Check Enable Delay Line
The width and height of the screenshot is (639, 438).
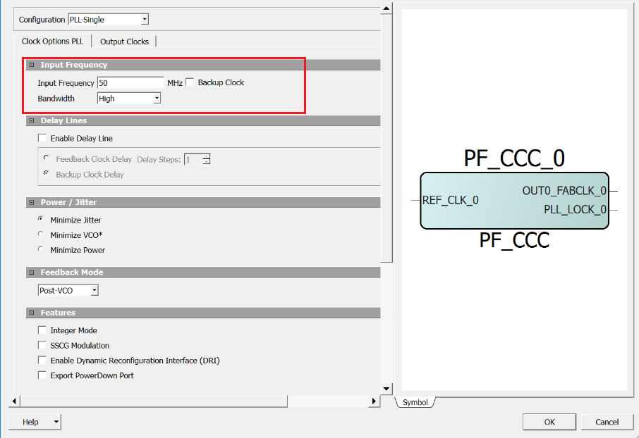click(x=42, y=139)
